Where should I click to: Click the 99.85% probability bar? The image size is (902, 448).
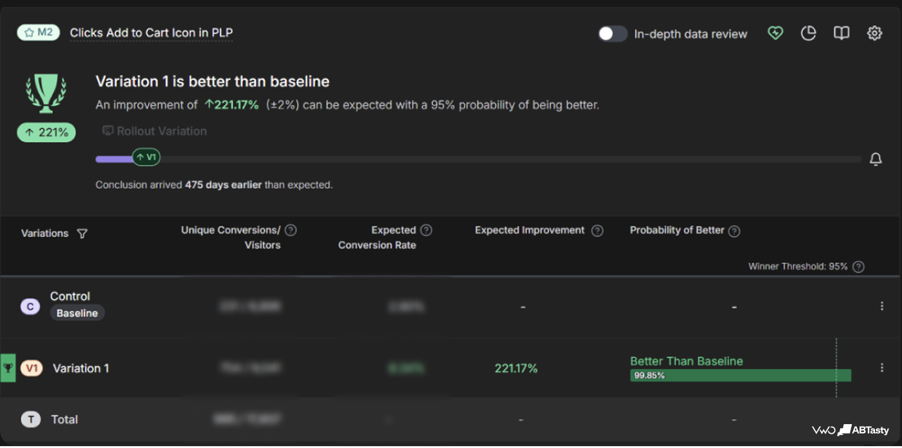click(x=740, y=375)
